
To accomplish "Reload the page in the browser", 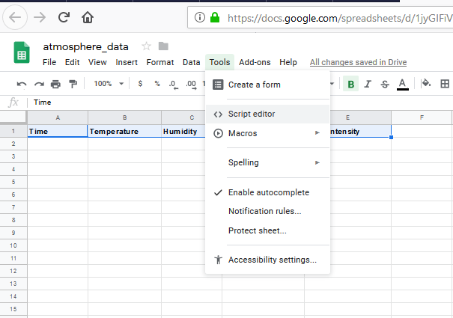I will (x=63, y=16).
